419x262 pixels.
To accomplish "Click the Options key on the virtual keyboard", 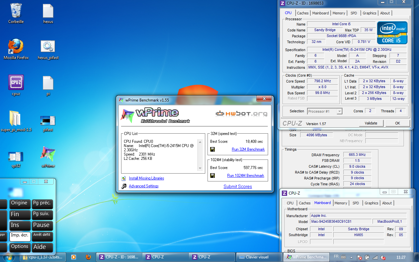I will coord(20,248).
